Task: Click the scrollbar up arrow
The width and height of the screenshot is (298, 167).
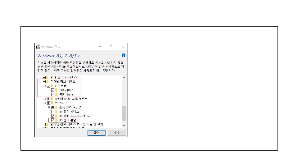Action: pyautogui.click(x=124, y=77)
